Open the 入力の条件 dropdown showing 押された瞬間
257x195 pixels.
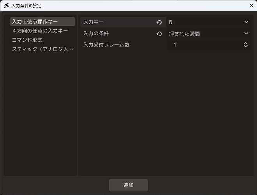(209, 34)
